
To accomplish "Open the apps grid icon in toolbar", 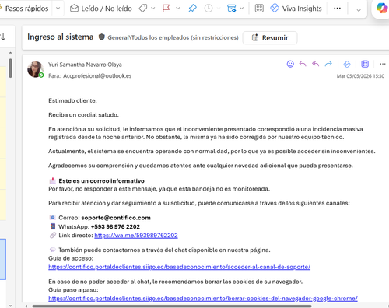I will click(259, 9).
